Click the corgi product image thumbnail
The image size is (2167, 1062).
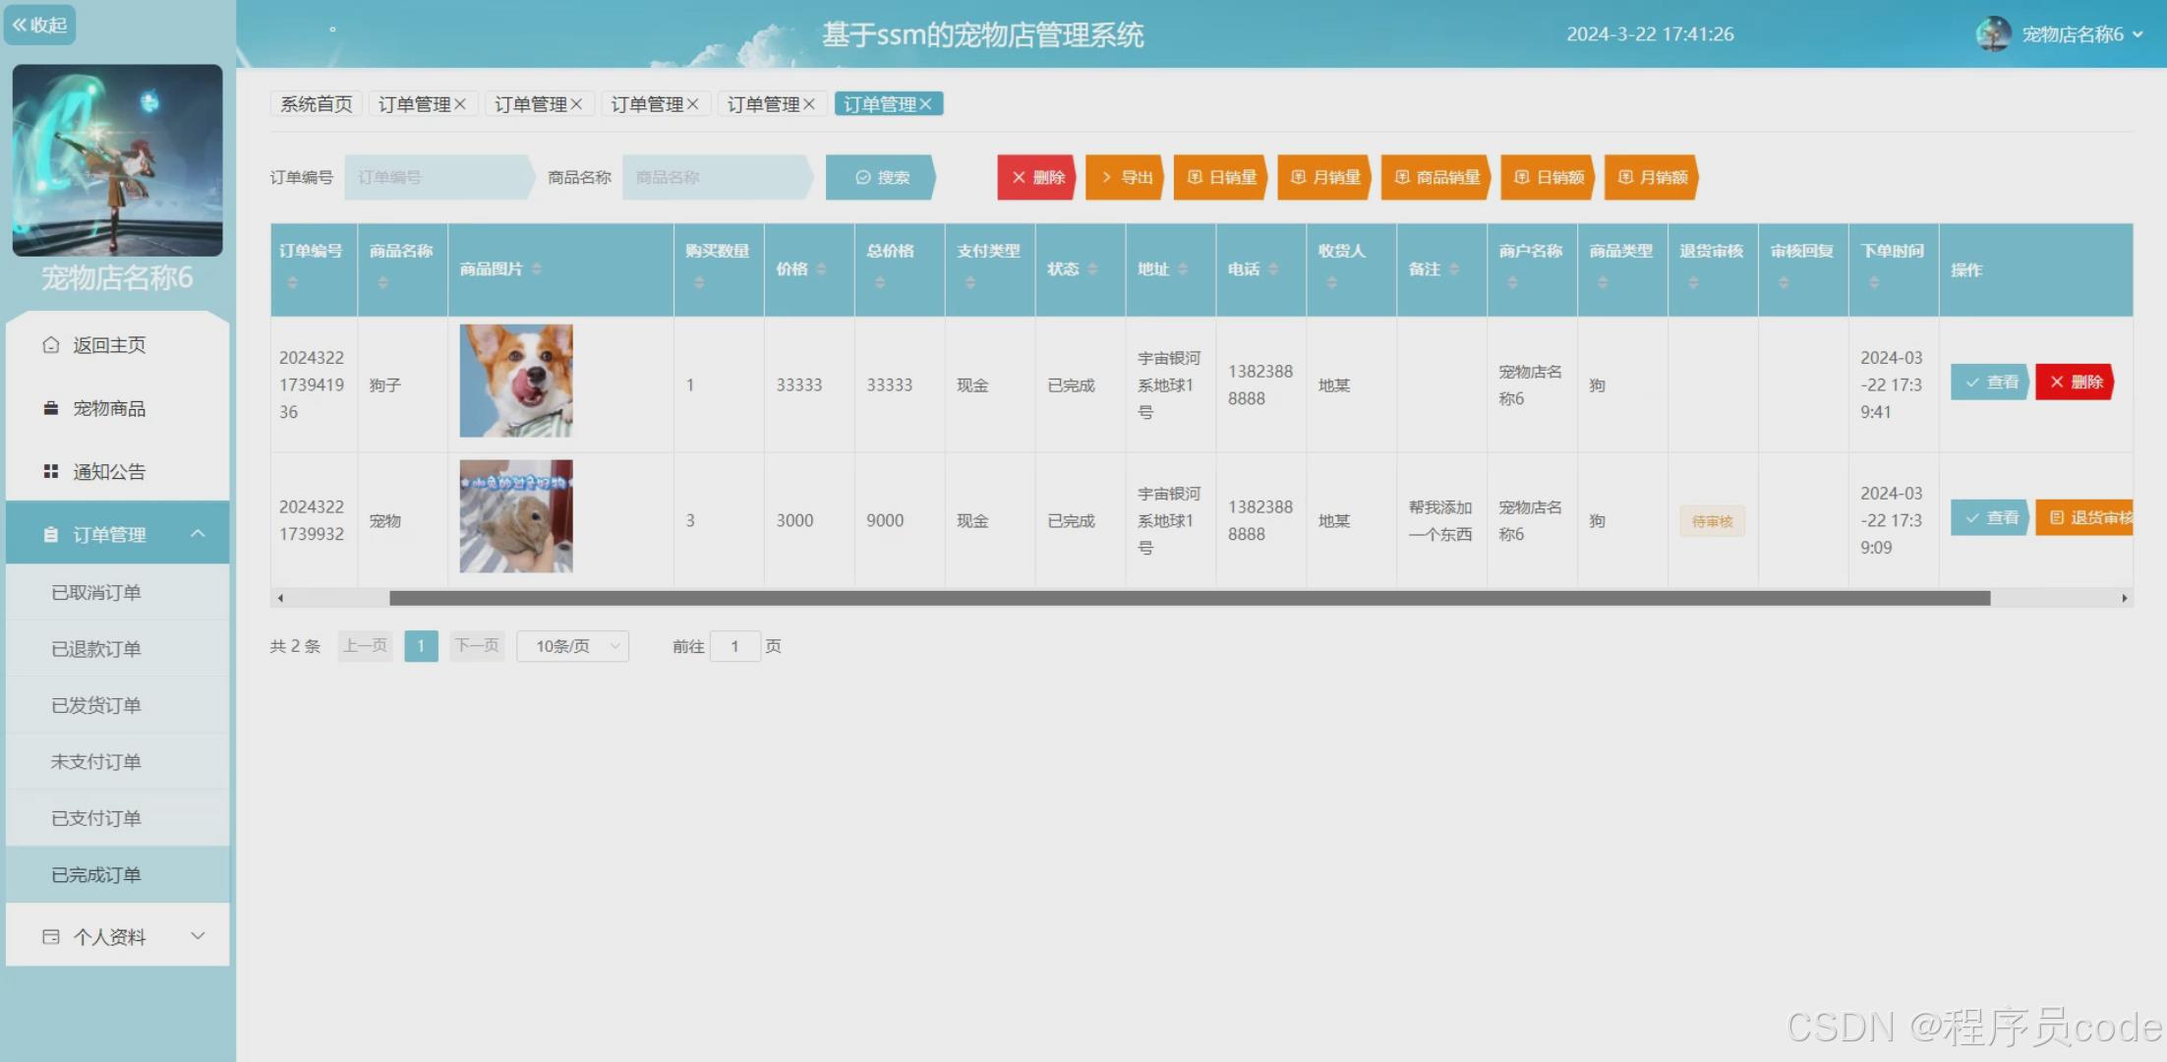(x=516, y=381)
